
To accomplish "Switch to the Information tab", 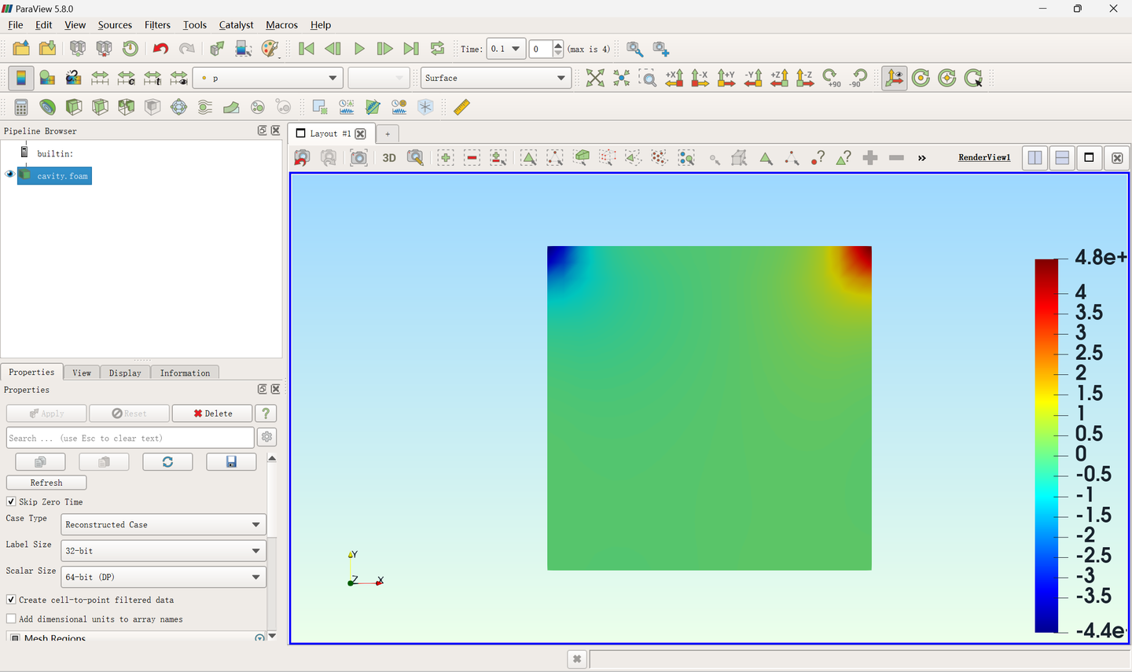I will point(185,373).
